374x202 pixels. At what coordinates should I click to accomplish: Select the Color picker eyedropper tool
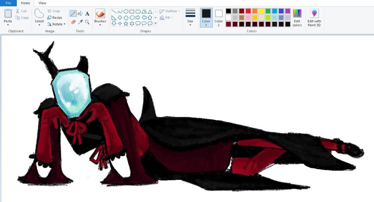[x=80, y=22]
